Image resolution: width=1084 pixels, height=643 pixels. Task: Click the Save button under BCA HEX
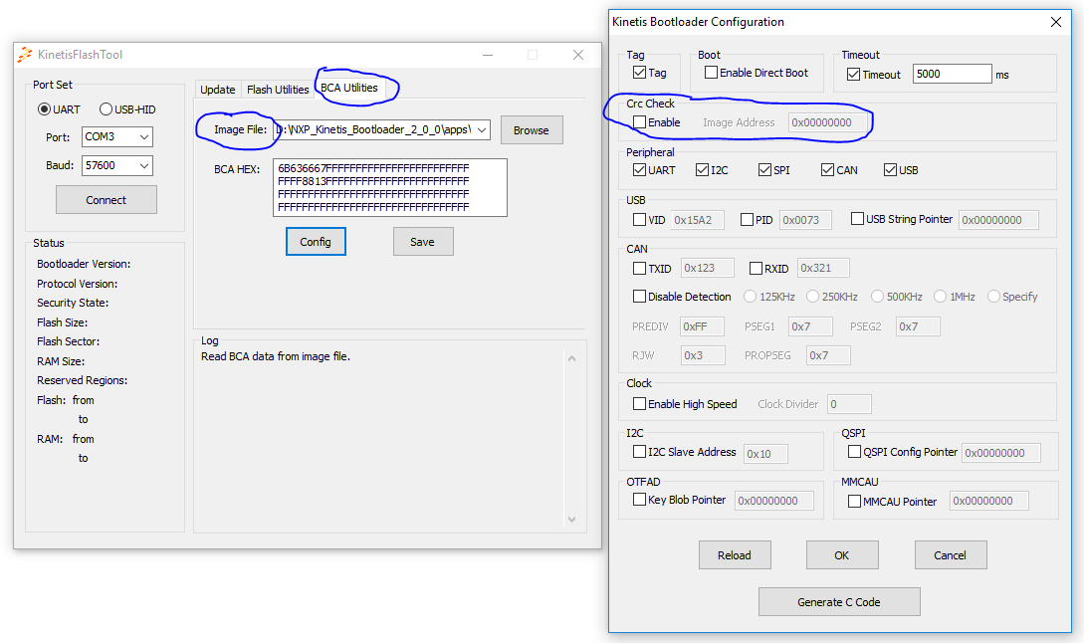click(422, 241)
